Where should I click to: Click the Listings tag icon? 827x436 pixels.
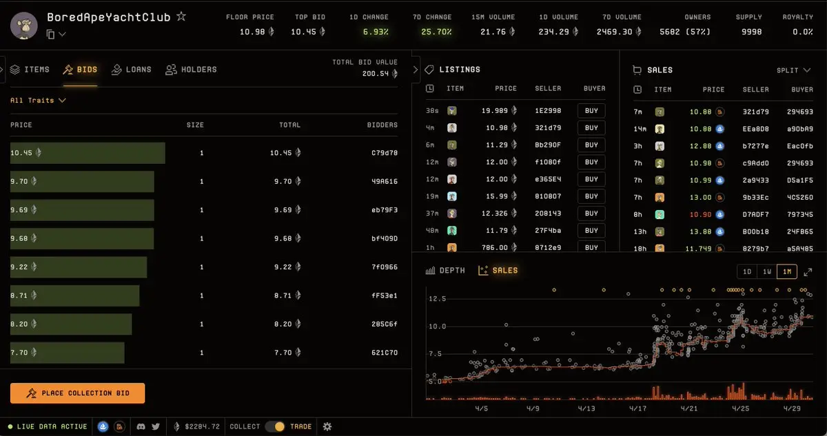coord(429,70)
